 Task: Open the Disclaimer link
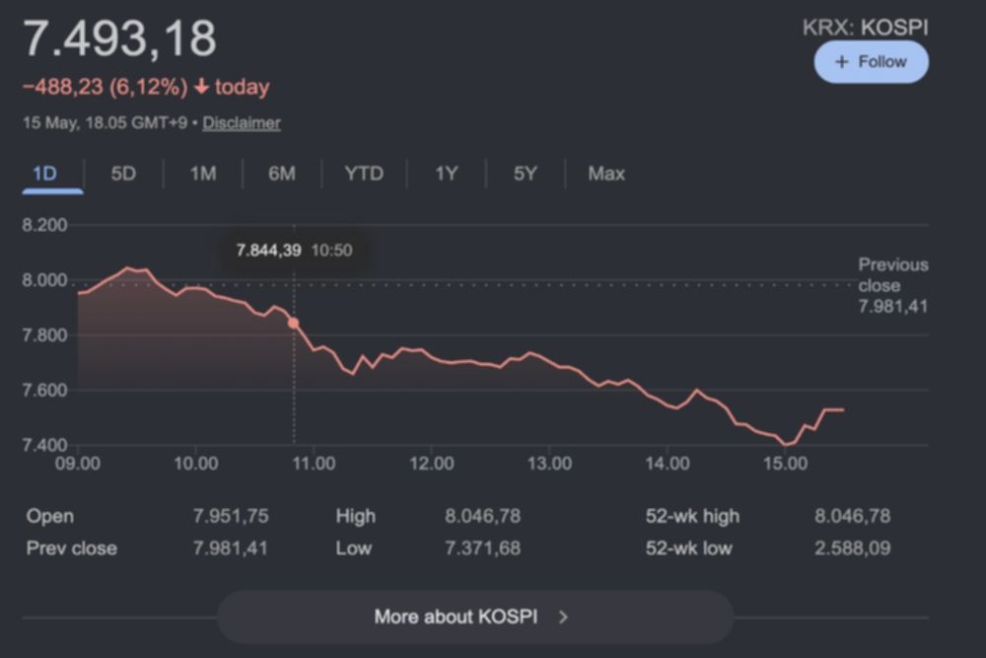(242, 122)
